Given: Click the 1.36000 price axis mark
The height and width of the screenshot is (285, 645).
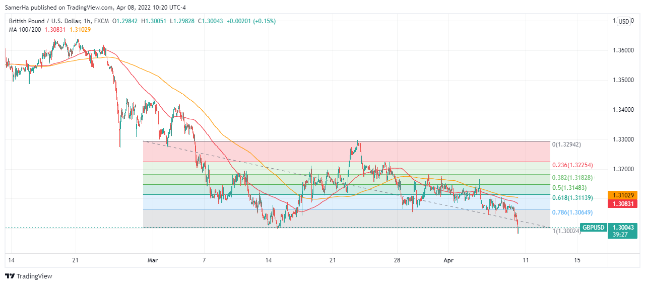Looking at the screenshot, I should [624, 50].
